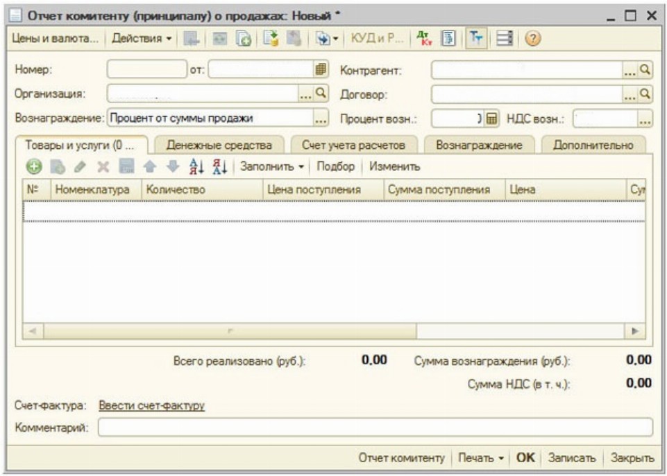Click into the Комментарий input field
Viewport: 667px width, 476px height.
[x=375, y=427]
